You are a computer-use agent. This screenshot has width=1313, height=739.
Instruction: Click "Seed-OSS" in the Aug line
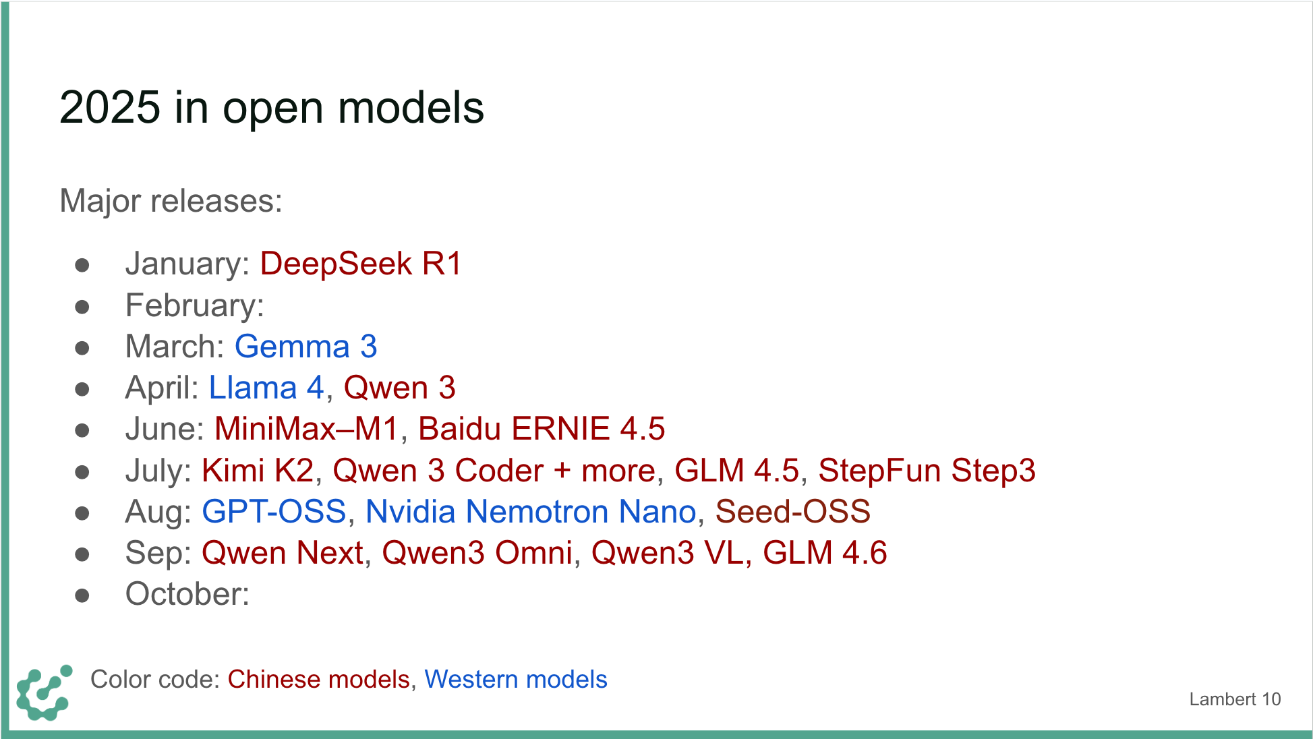792,512
